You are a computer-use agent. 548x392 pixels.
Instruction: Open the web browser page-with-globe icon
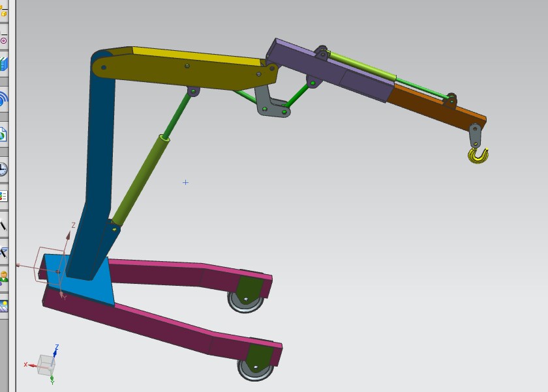[3, 134]
